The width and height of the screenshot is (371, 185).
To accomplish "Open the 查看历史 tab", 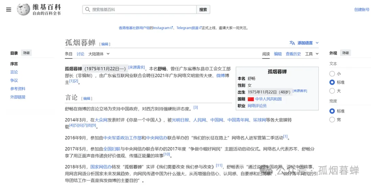I will coord(293,54).
